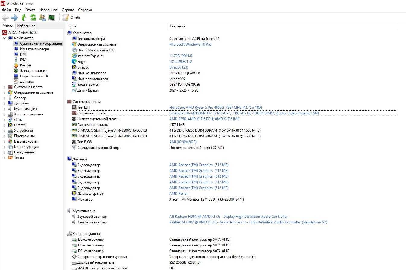Switch to the Избранное sidebar tab

pos(26,26)
